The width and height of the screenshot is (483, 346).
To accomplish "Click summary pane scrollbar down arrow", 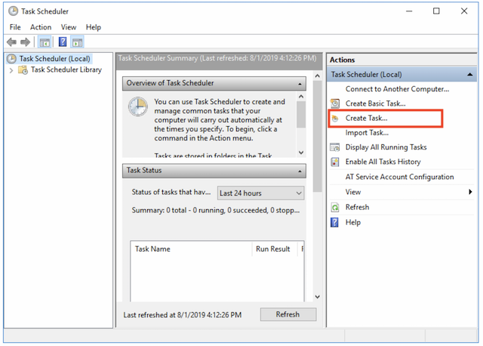I will tap(317, 297).
